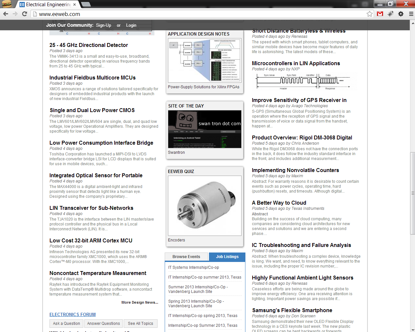Click the Ask a Question button
The width and height of the screenshot is (415, 332).
(x=66, y=323)
